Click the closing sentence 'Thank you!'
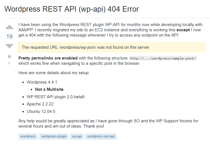The image size is (210, 145). [94, 126]
